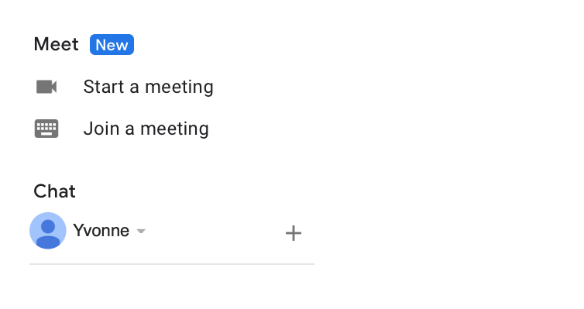Click the word meeting in Start a meeting
The width and height of the screenshot is (584, 309).
[x=179, y=88]
